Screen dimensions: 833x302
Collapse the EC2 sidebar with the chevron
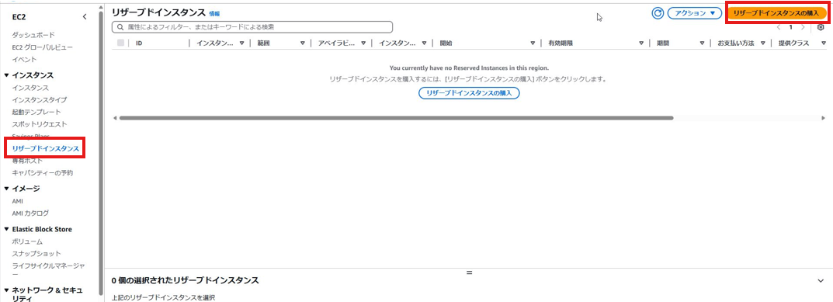point(85,17)
